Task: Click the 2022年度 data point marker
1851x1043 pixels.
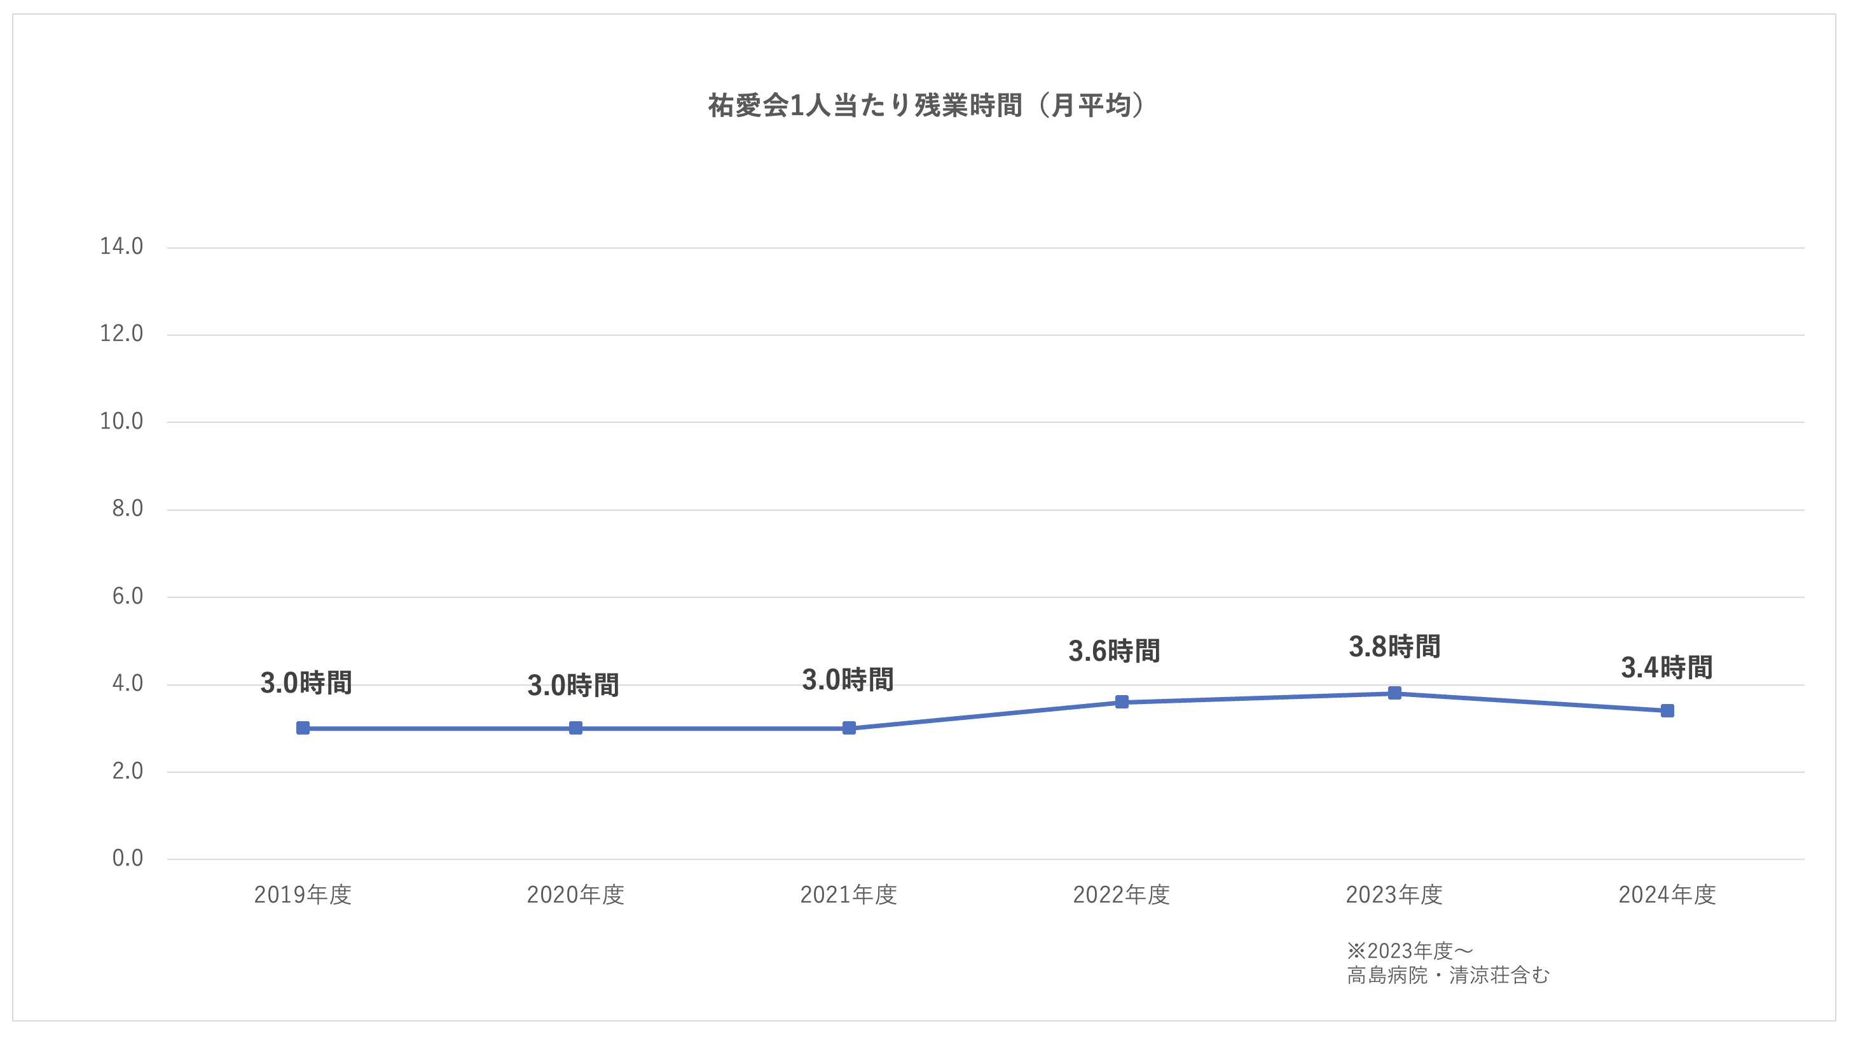Action: tap(1122, 702)
